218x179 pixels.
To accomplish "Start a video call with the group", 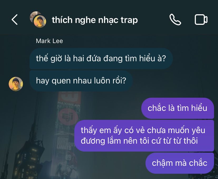I will 201,20.
